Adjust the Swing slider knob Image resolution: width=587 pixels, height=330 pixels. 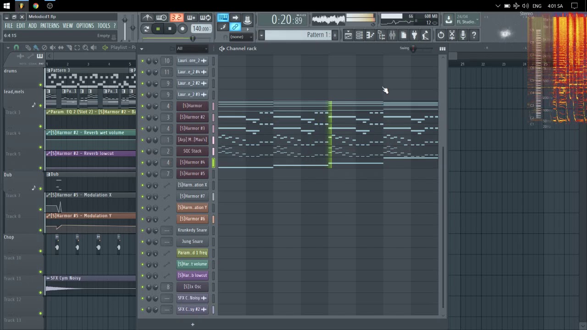[413, 49]
